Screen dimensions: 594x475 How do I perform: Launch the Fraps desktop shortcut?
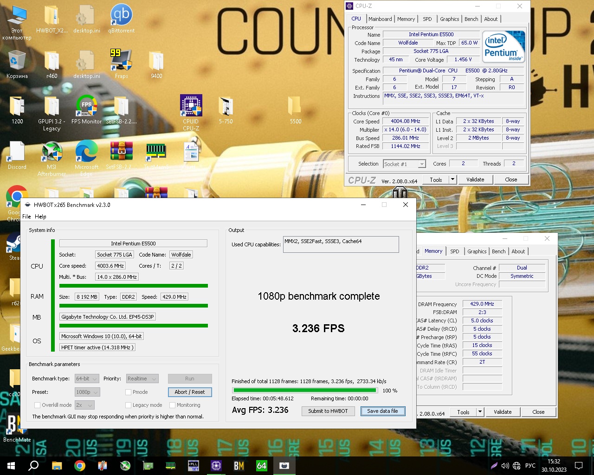click(121, 64)
